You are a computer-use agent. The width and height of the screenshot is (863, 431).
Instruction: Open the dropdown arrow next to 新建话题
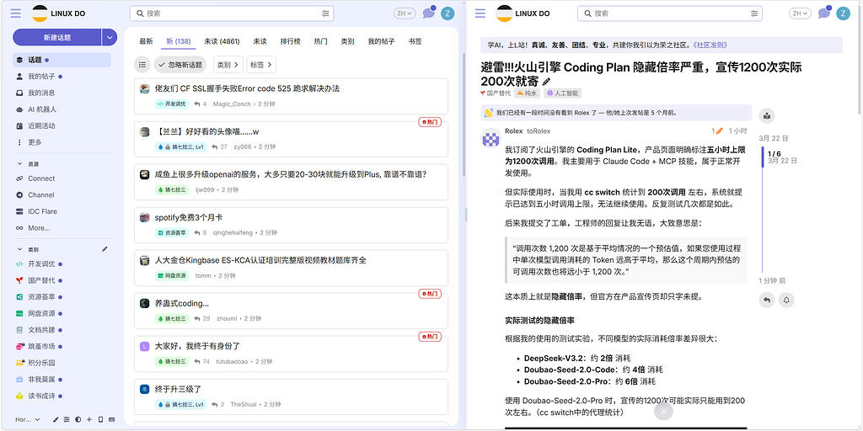[110, 37]
